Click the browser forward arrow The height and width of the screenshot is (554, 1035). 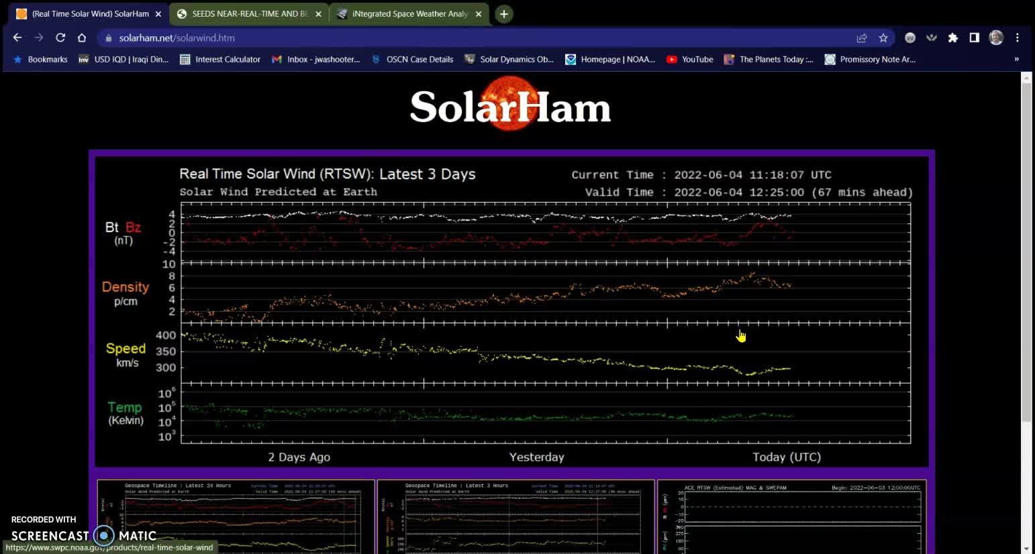[39, 38]
